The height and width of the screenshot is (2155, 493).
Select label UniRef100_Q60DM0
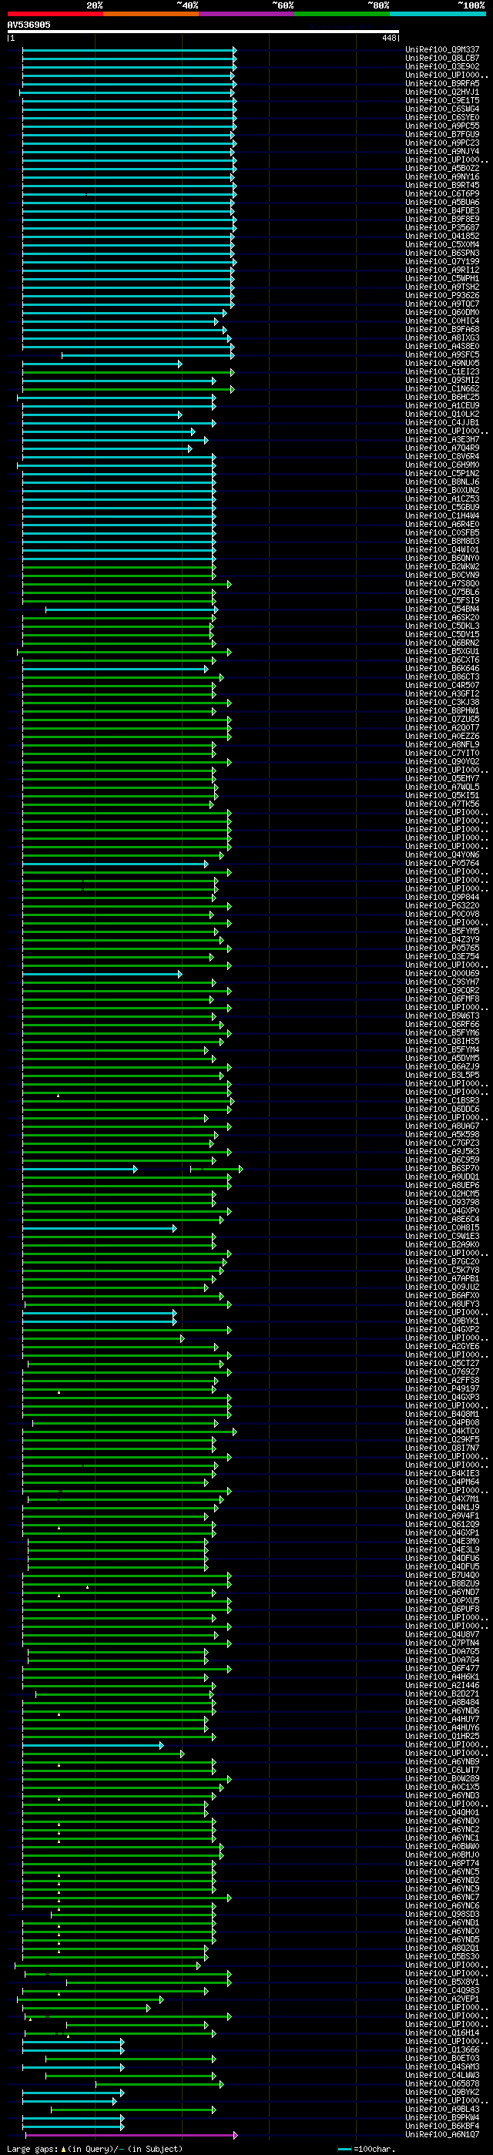click(x=443, y=312)
